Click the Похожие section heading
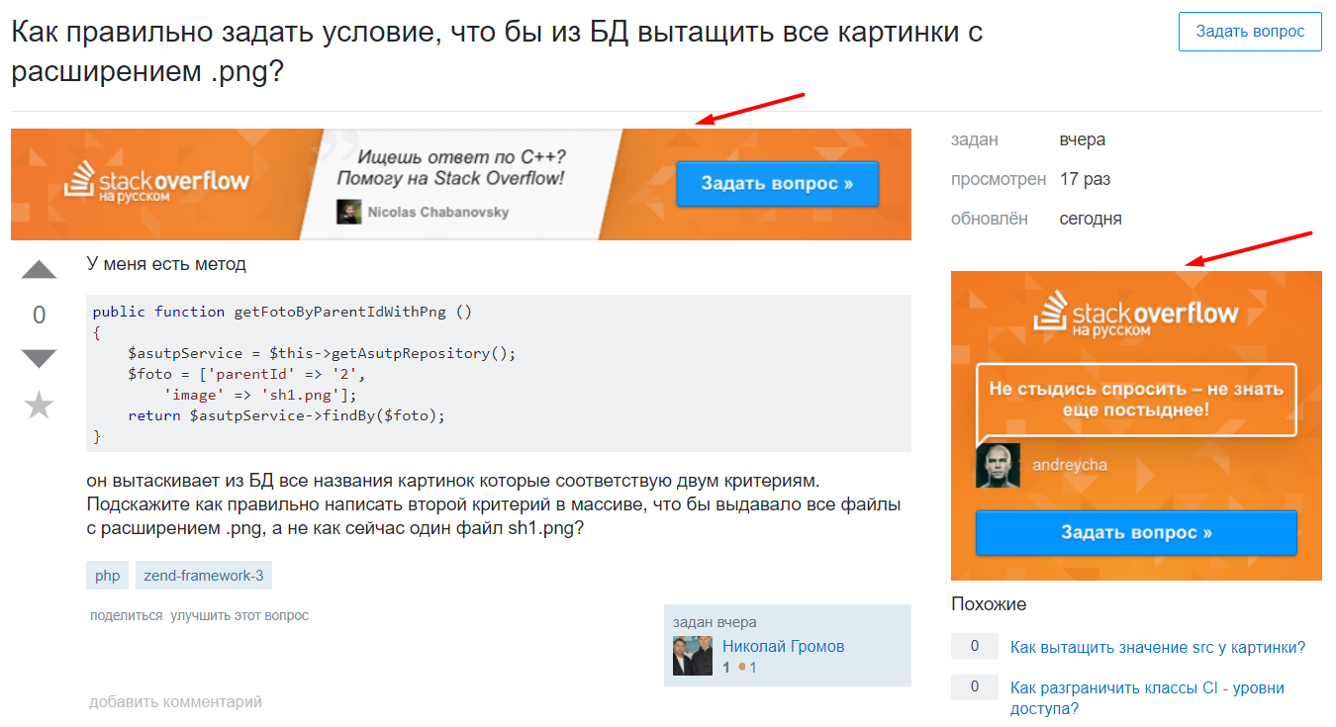The height and width of the screenshot is (727, 1336). 989,604
